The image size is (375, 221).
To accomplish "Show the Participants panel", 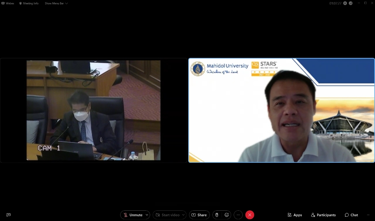I will click(323, 215).
